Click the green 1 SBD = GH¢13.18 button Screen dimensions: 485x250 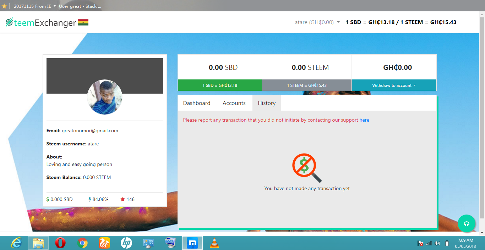click(219, 85)
